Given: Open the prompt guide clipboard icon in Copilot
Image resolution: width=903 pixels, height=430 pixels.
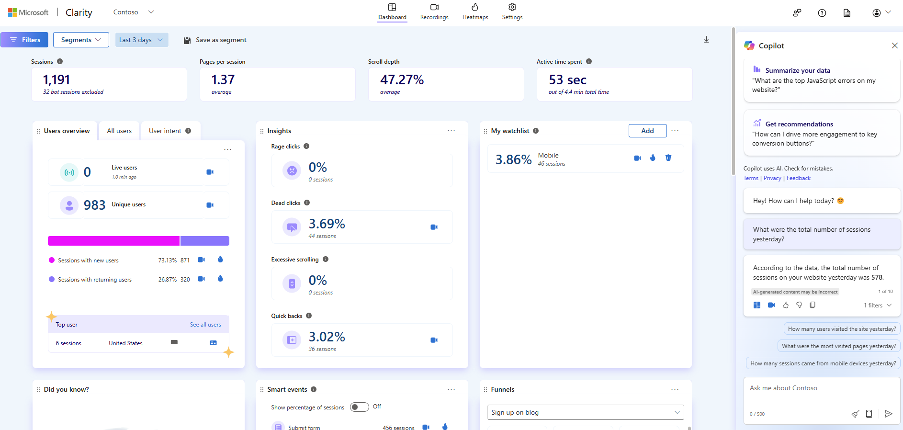Looking at the screenshot, I should (x=869, y=414).
